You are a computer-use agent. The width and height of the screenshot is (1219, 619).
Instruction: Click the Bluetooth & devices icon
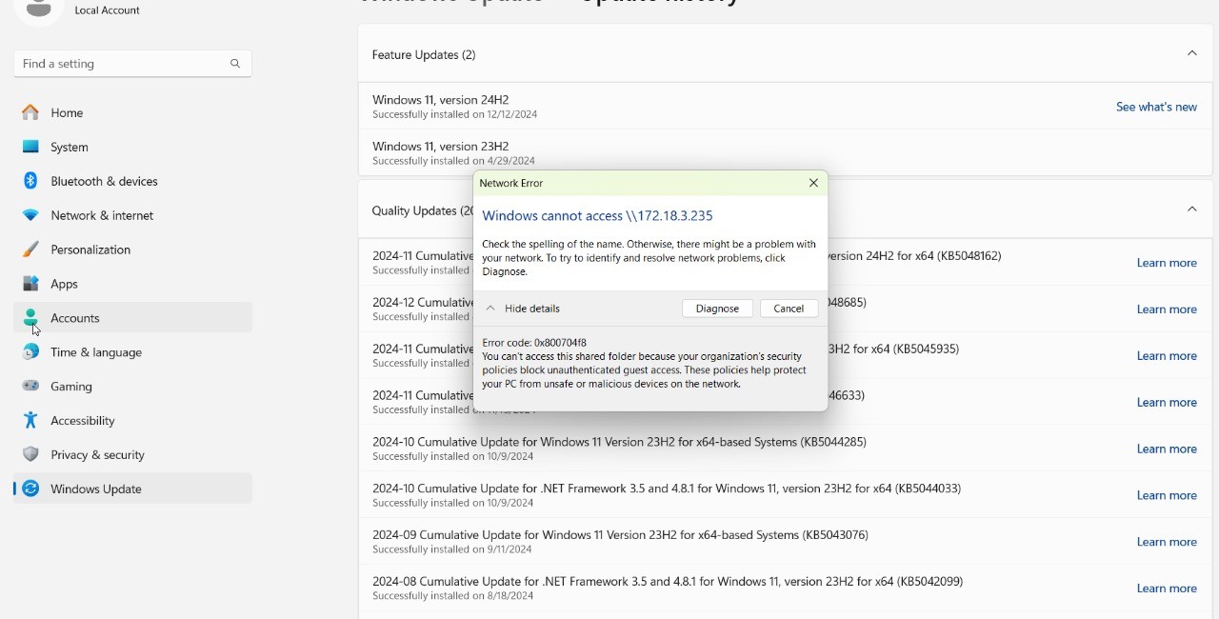point(30,181)
